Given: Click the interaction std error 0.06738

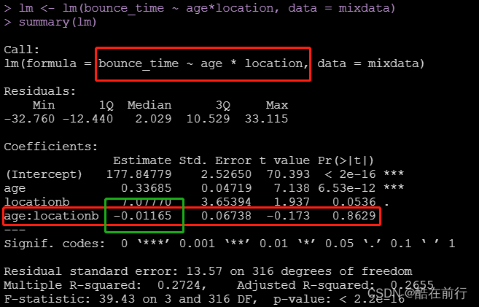Looking at the screenshot, I should click(226, 216).
